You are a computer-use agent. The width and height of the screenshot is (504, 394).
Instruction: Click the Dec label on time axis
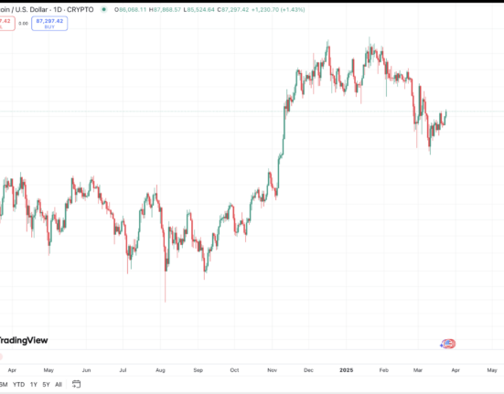pyautogui.click(x=308, y=370)
